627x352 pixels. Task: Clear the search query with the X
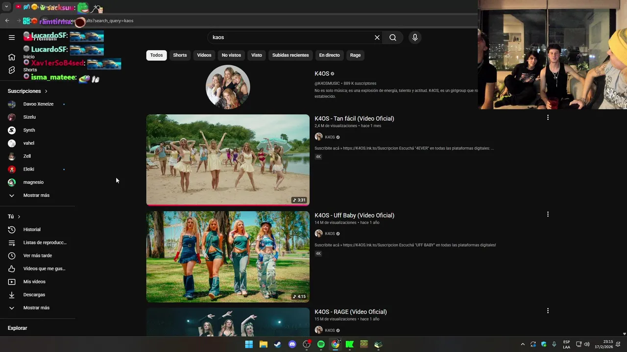pos(377,38)
